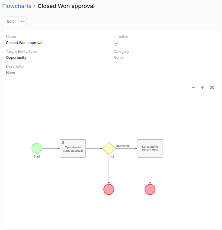Click the Opportunity target entity type value

(x=16, y=58)
